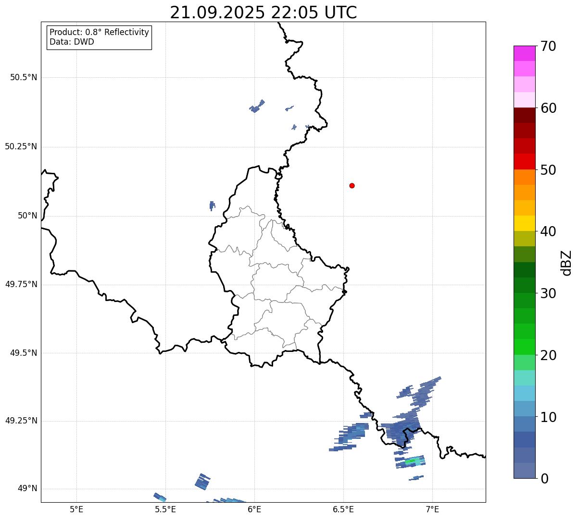Screen dimensions: 578x519
Task: Click the bright green colorbar swatch above 20
Action: [524, 347]
